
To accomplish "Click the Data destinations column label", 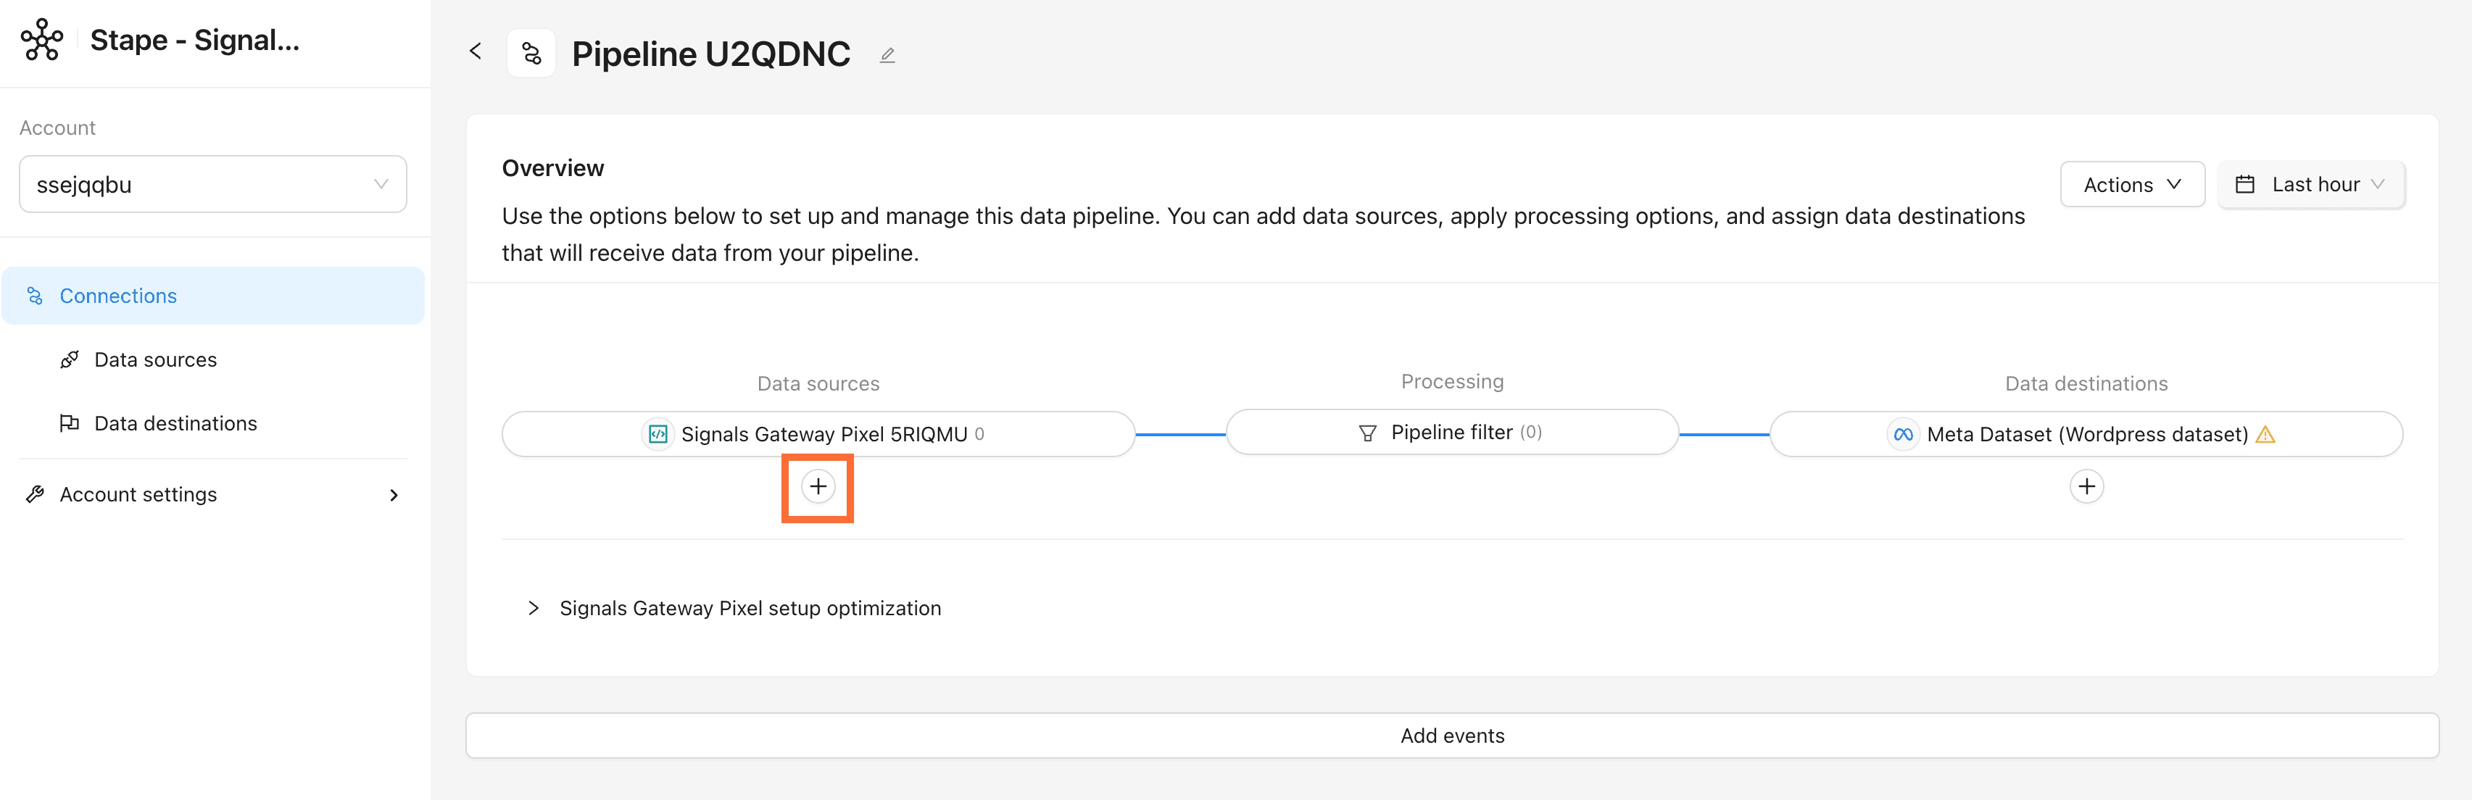I will (2086, 383).
